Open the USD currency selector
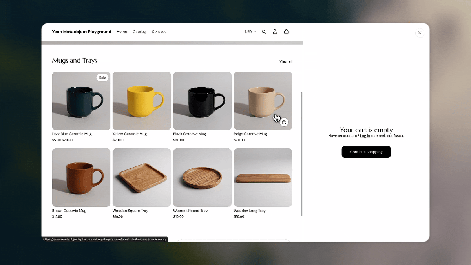 [250, 32]
